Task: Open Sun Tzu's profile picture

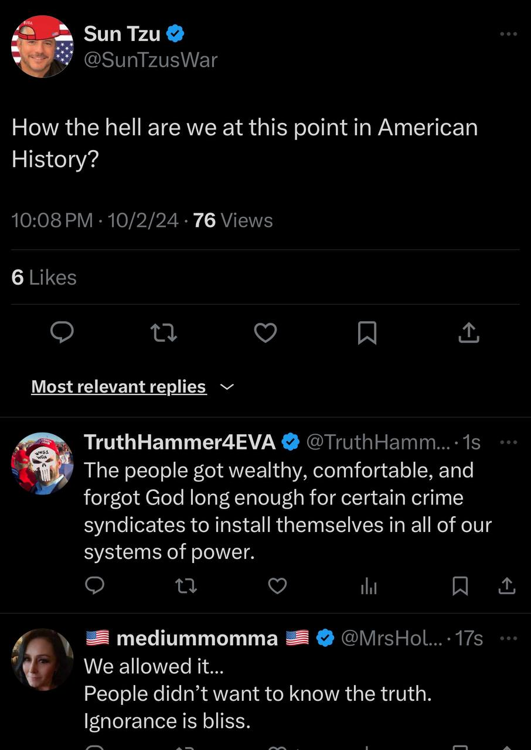Action: coord(42,46)
